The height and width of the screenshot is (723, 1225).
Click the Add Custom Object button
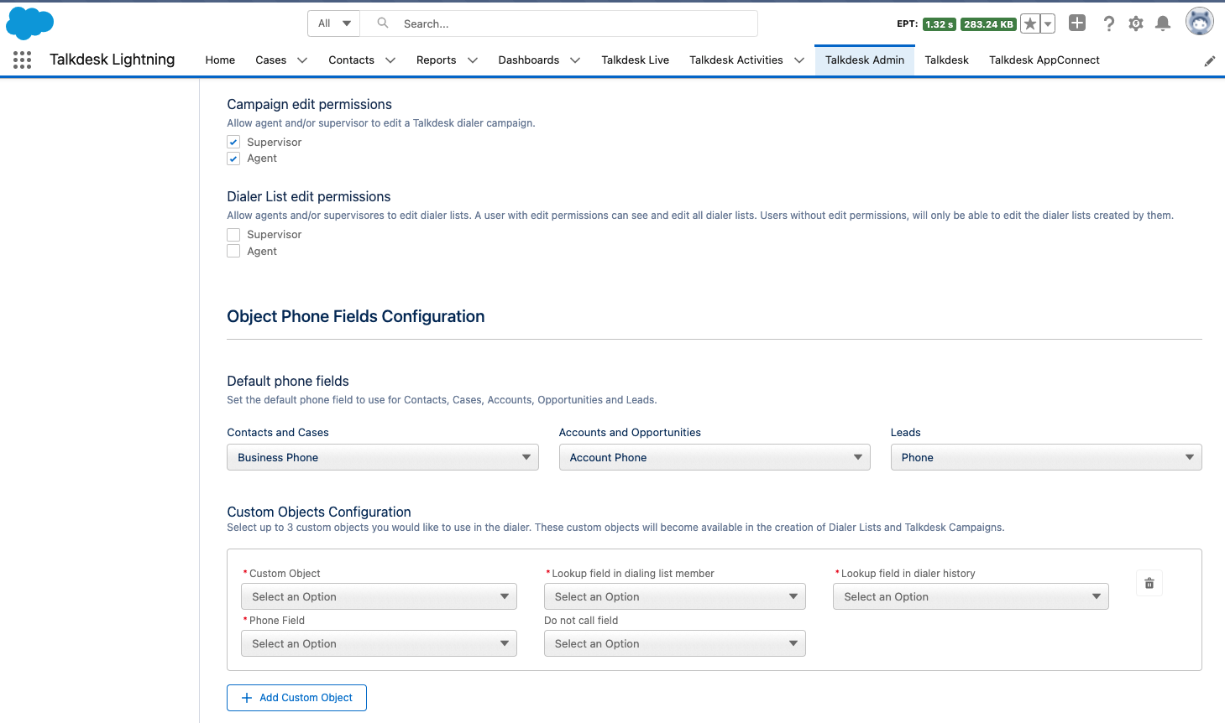[296, 697]
